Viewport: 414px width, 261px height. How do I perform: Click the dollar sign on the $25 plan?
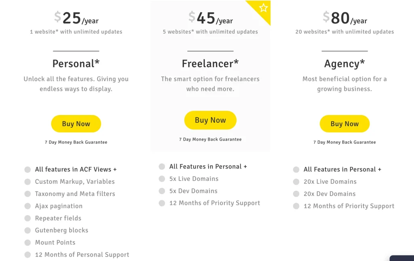pyautogui.click(x=57, y=17)
